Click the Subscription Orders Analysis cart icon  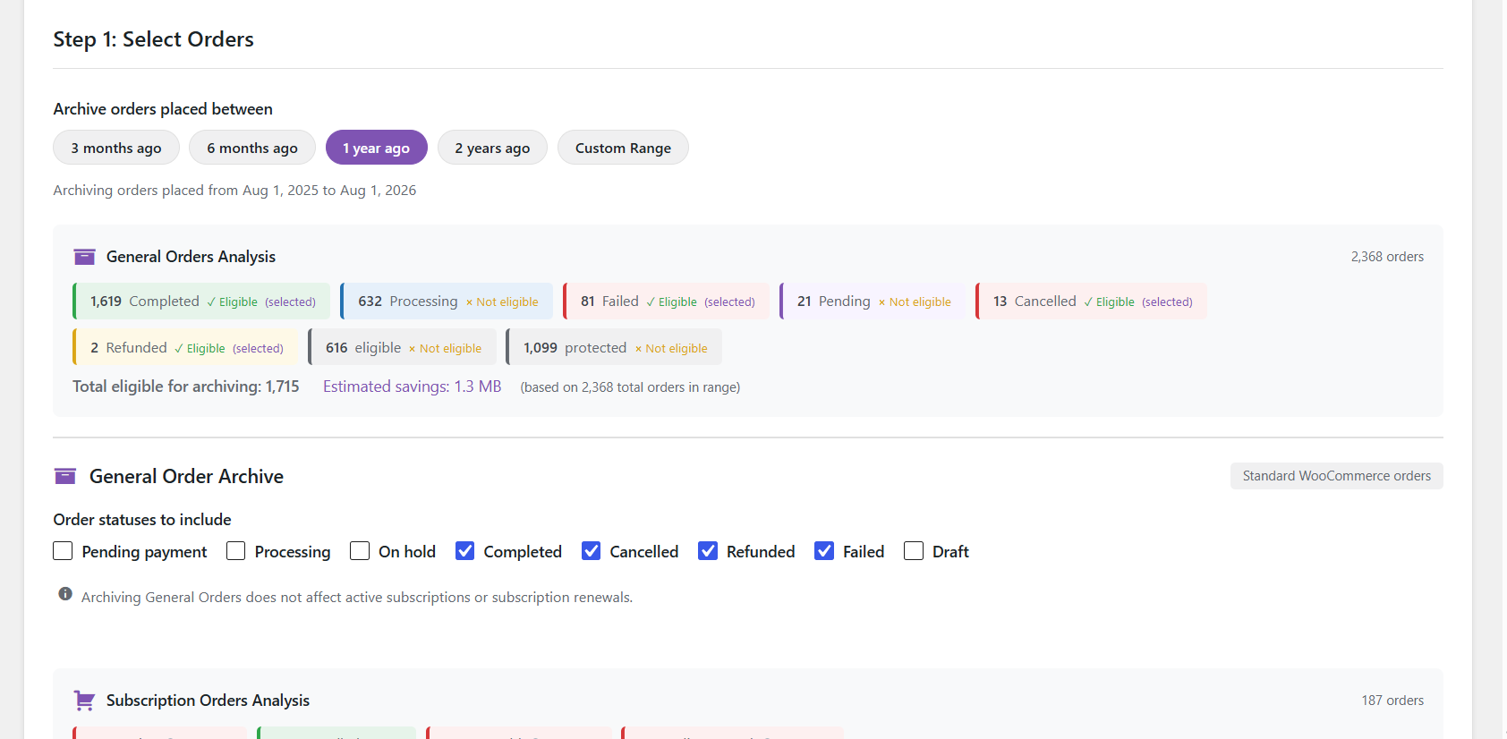pyautogui.click(x=84, y=701)
